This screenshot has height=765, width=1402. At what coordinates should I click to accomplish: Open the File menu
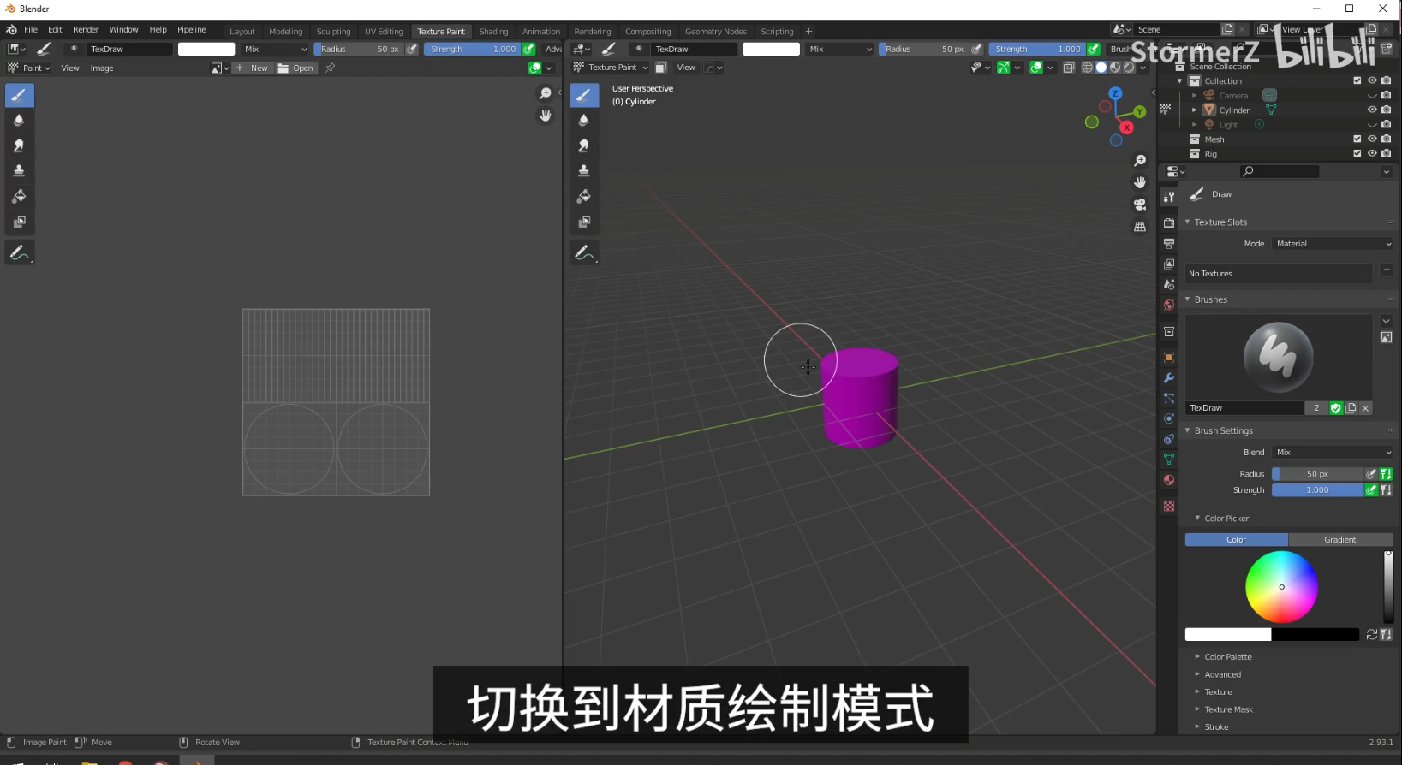[31, 29]
